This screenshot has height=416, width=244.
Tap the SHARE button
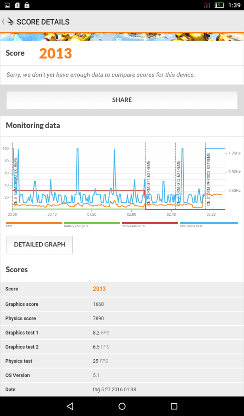pyautogui.click(x=122, y=100)
